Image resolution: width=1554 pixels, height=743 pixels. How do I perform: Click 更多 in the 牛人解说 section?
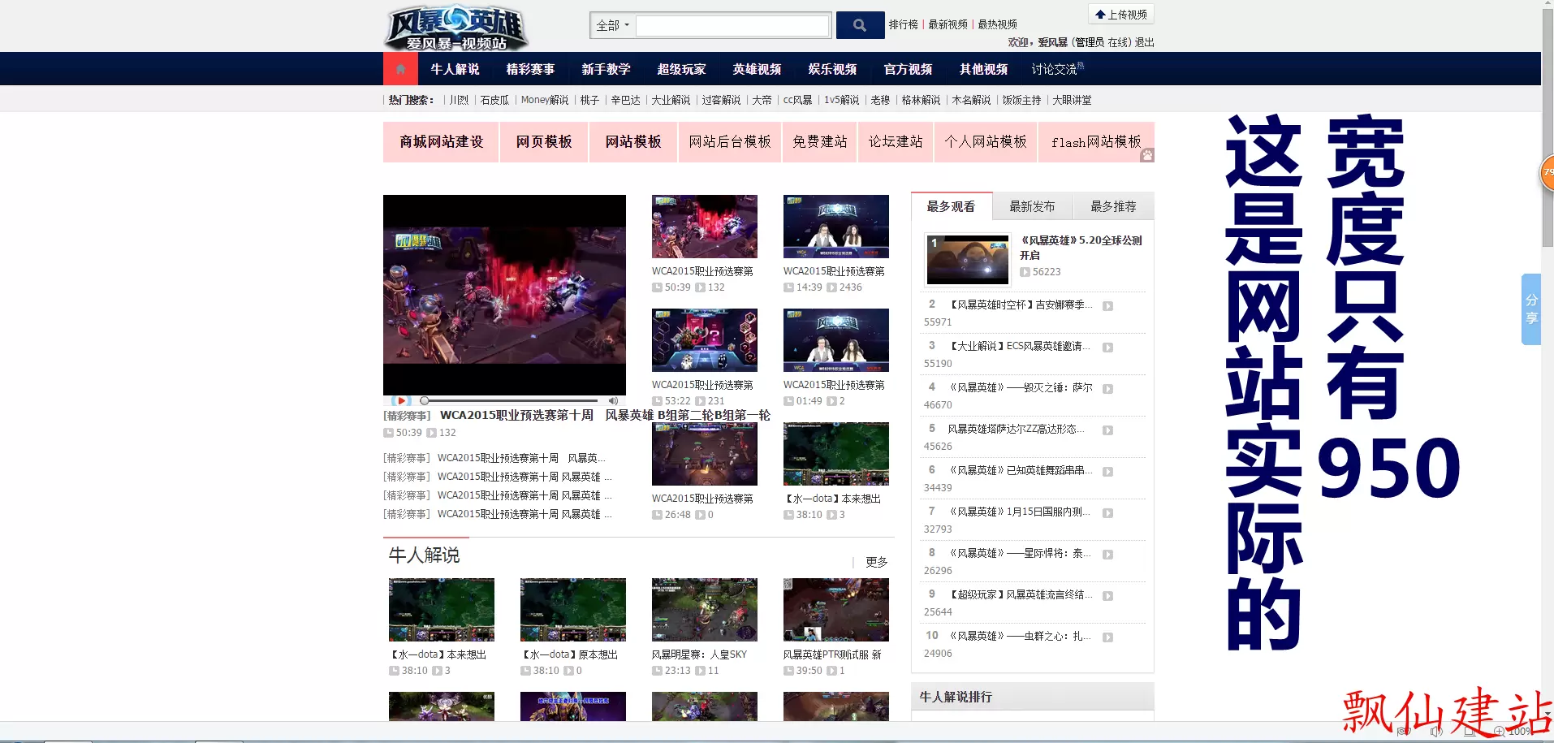876,562
